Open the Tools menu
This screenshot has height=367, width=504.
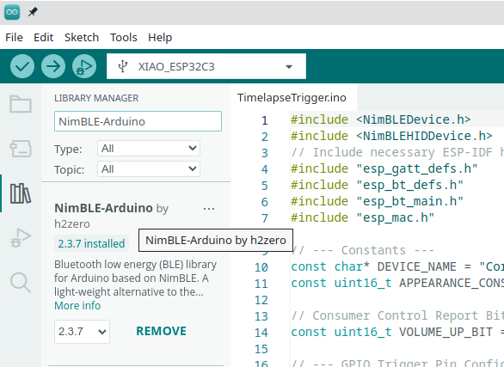pyautogui.click(x=124, y=37)
